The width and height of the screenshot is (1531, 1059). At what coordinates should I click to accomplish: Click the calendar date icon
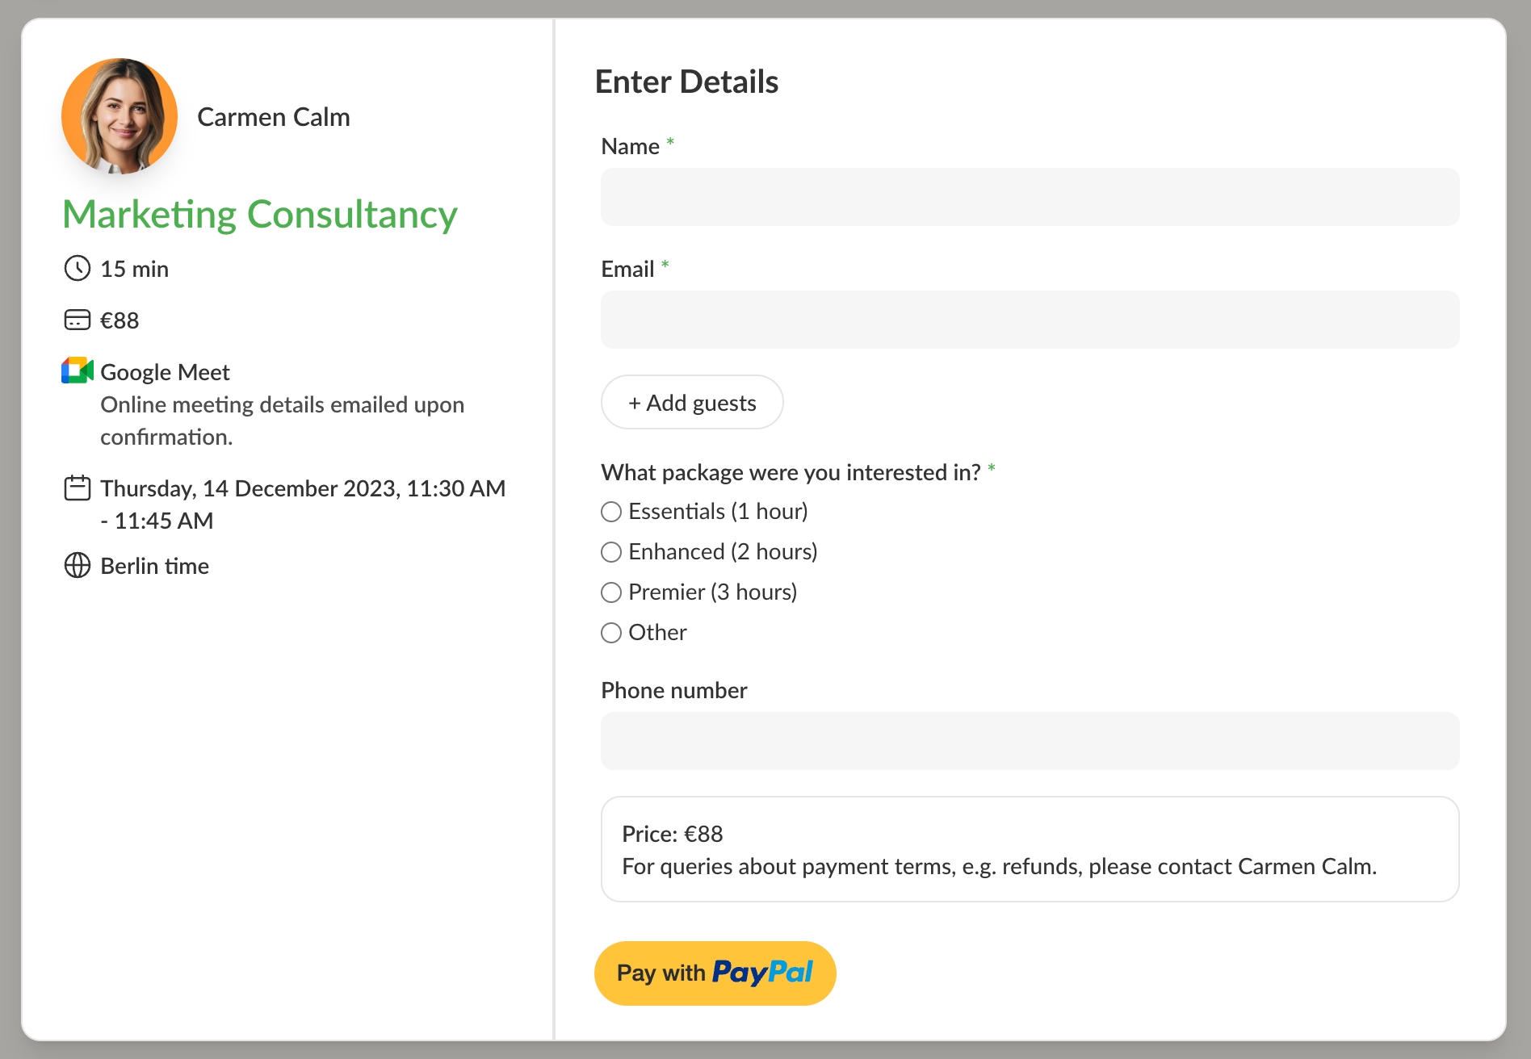(x=78, y=488)
